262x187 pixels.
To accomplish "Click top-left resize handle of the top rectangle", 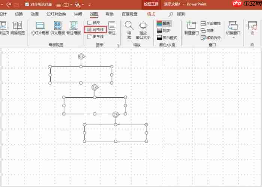I will (x=50, y=67).
